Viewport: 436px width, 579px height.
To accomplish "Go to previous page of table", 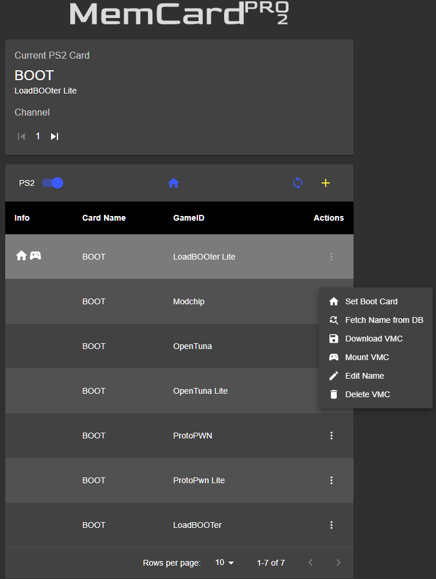I will coord(311,563).
